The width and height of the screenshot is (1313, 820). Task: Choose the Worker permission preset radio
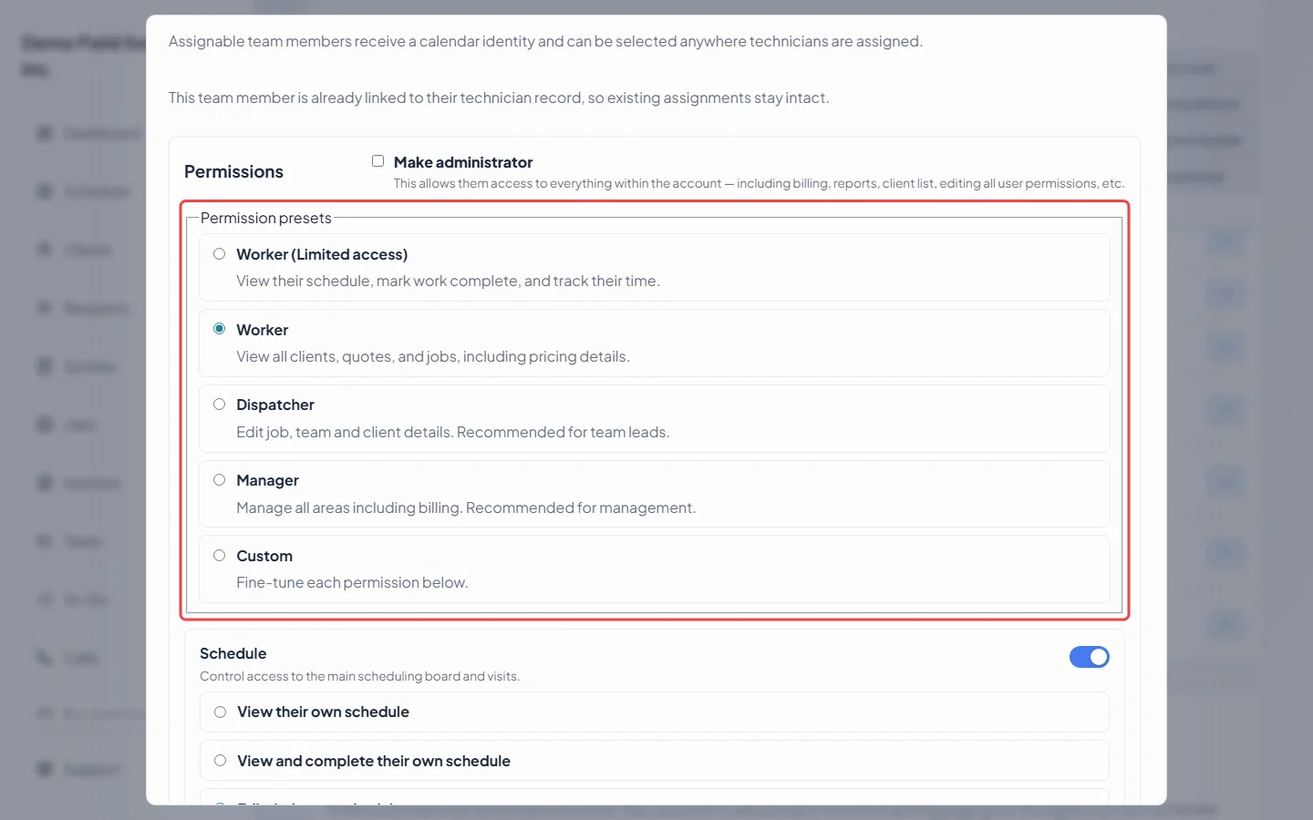219,329
